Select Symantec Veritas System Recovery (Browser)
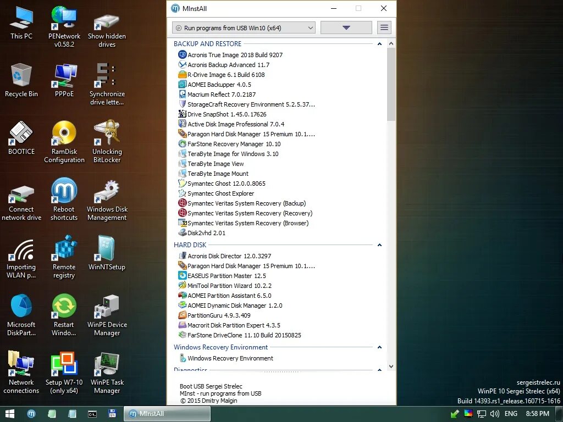 click(244, 223)
